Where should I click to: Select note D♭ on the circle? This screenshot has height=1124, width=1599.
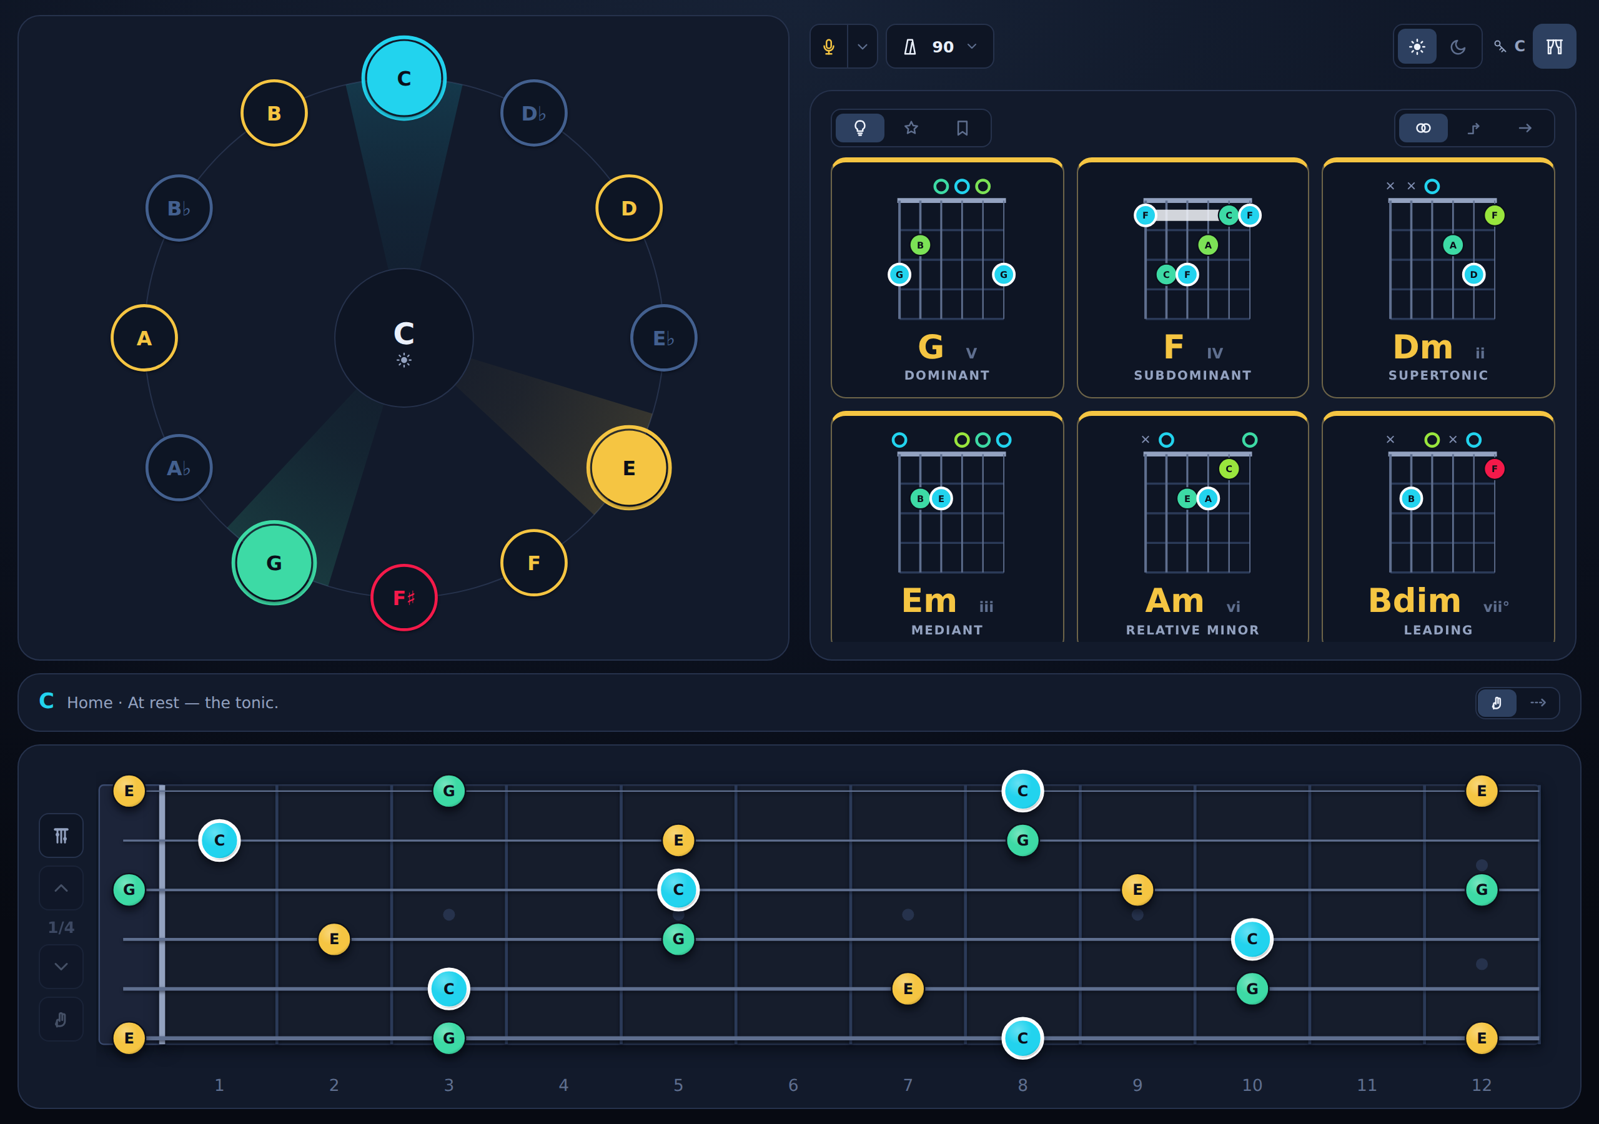tap(533, 113)
